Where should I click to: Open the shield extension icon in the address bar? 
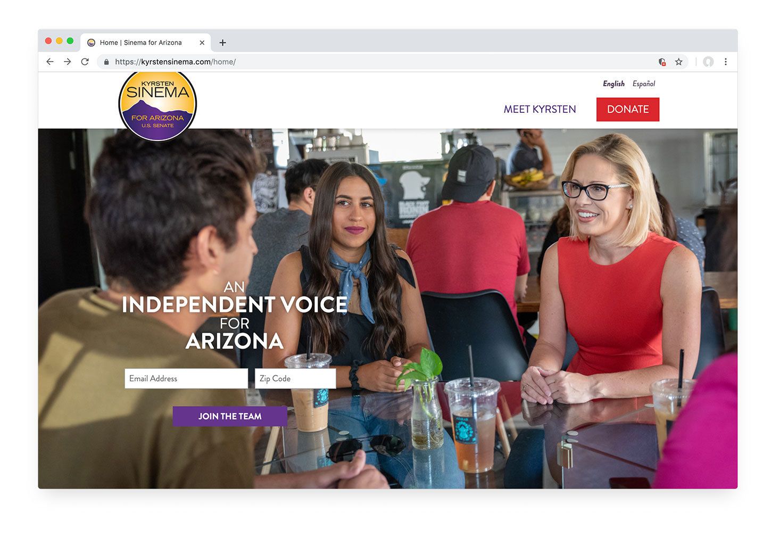pyautogui.click(x=662, y=62)
